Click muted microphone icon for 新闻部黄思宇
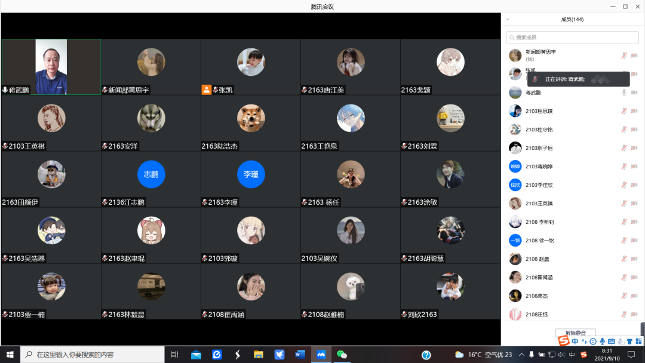This screenshot has height=363, width=645. point(624,56)
